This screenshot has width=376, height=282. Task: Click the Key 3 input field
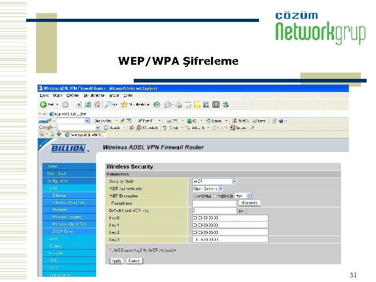[x=230, y=240]
